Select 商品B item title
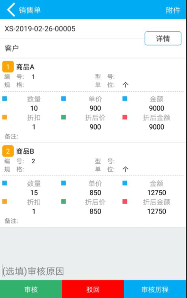 pos(25,151)
